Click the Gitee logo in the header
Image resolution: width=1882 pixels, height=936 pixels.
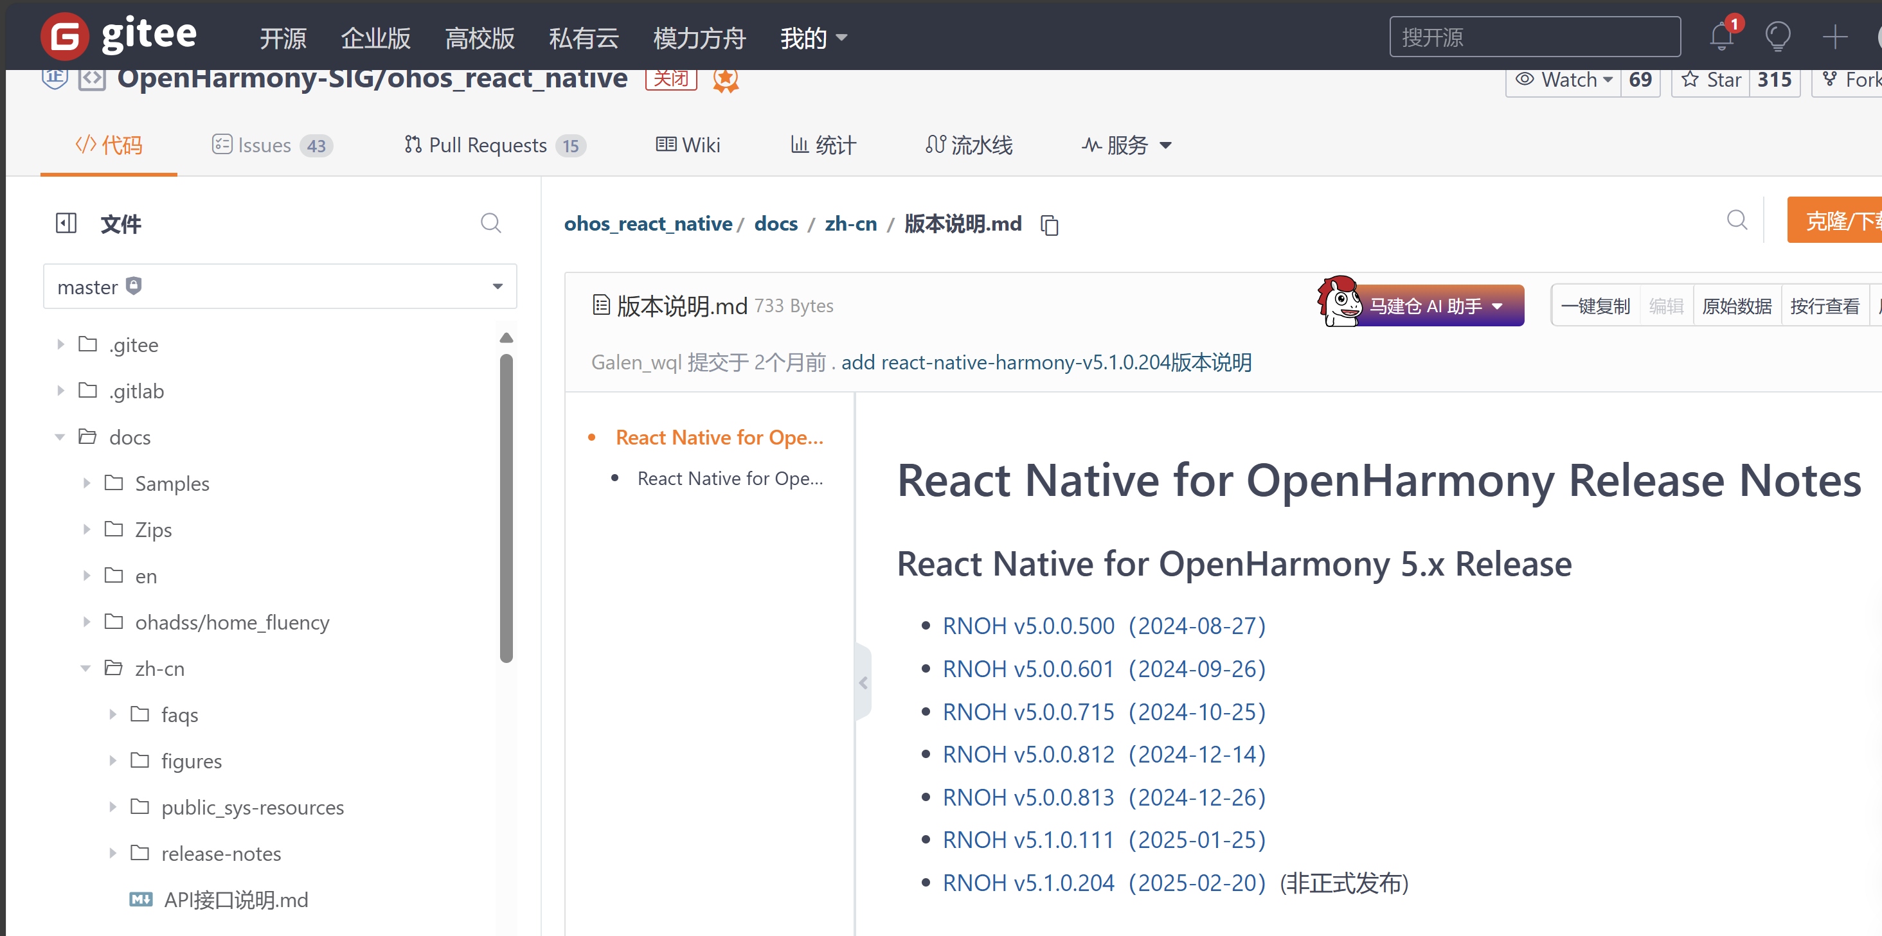click(x=119, y=37)
